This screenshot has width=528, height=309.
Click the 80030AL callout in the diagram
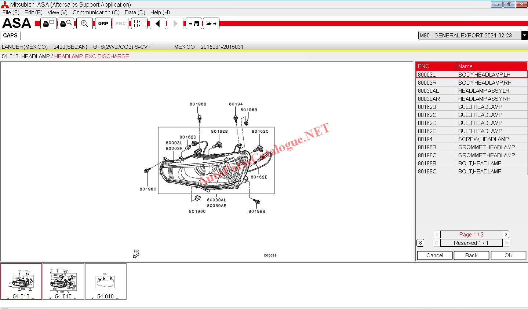pyautogui.click(x=216, y=200)
